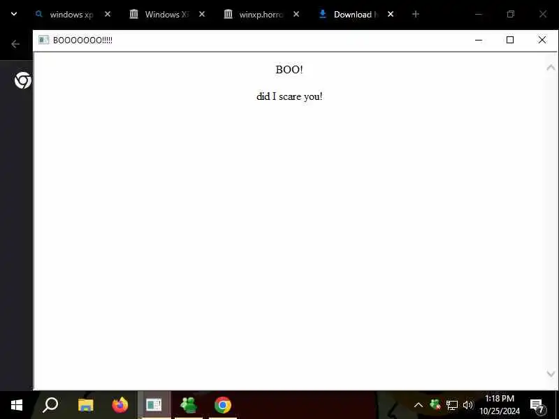Click green messenger tray icon
The image size is (559, 419).
tap(435, 405)
